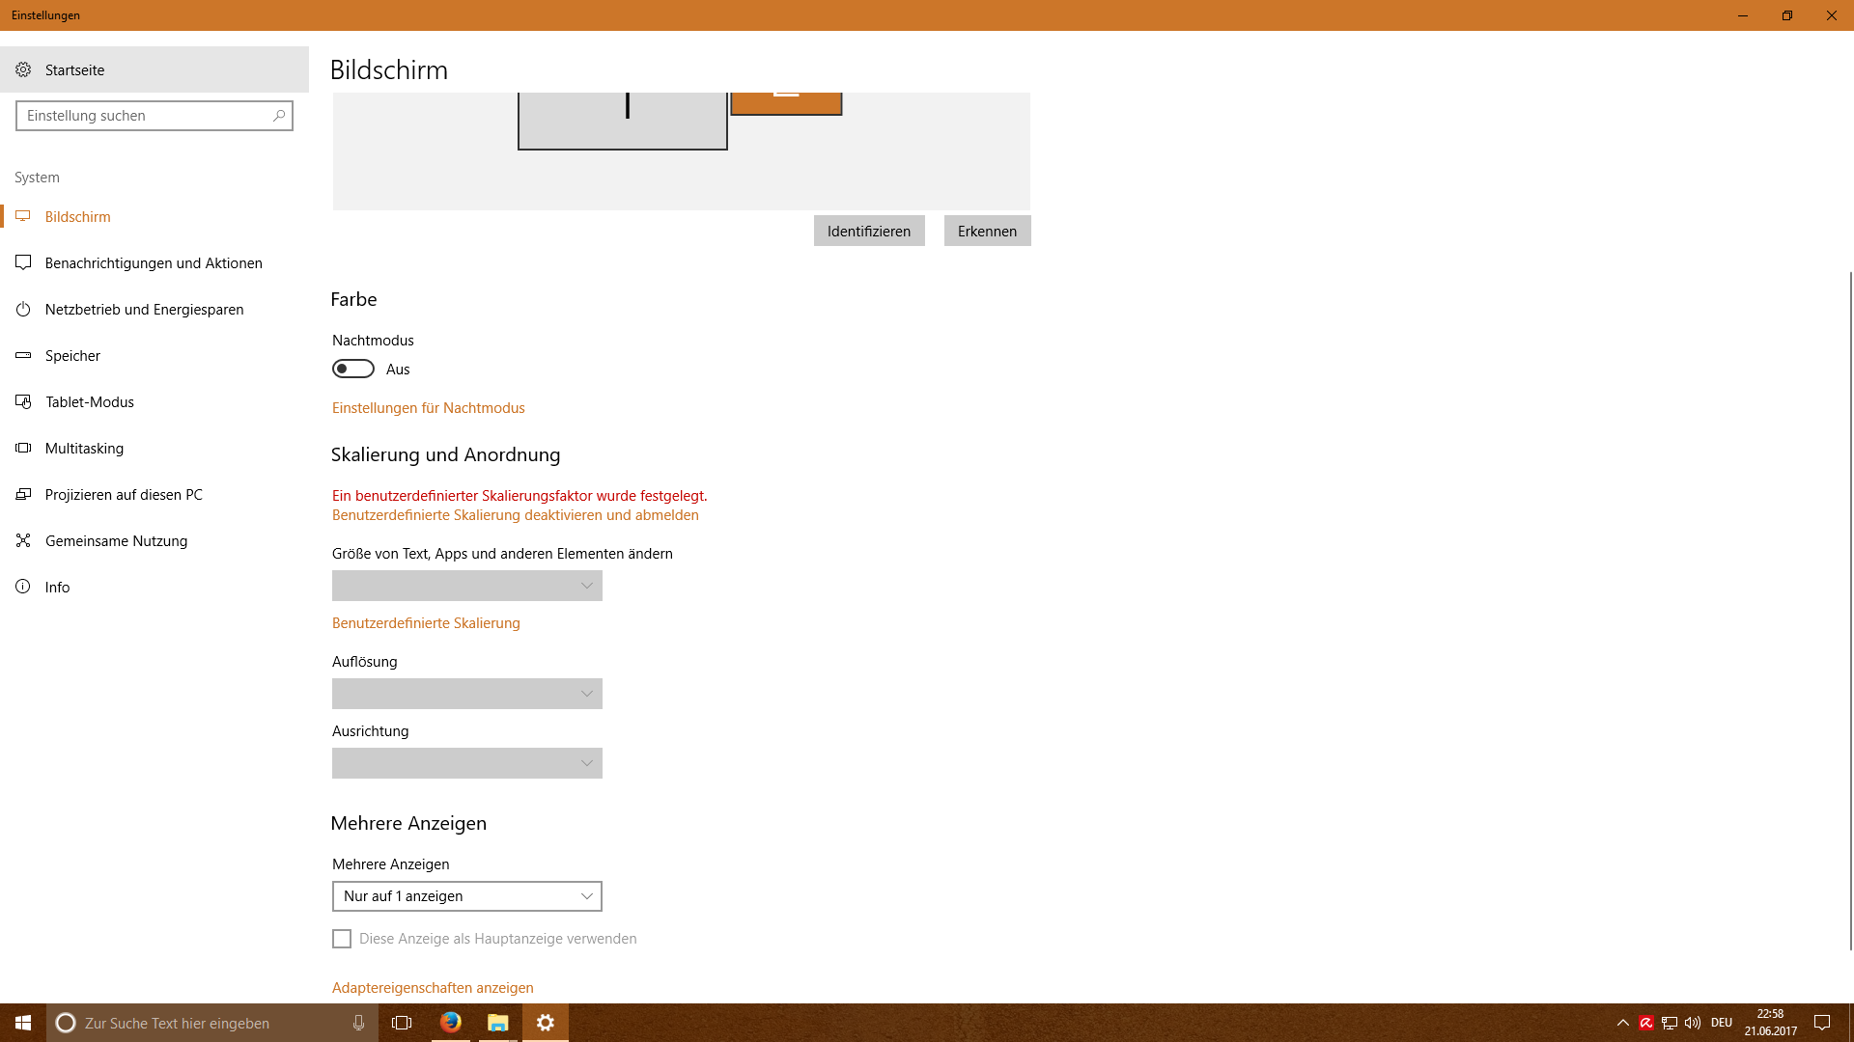Select Multitasking in the sidebar
This screenshot has height=1042, width=1854.
tap(84, 449)
